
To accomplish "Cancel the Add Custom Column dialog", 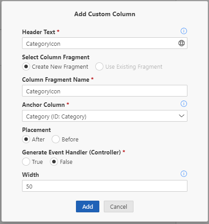I will (x=119, y=206).
